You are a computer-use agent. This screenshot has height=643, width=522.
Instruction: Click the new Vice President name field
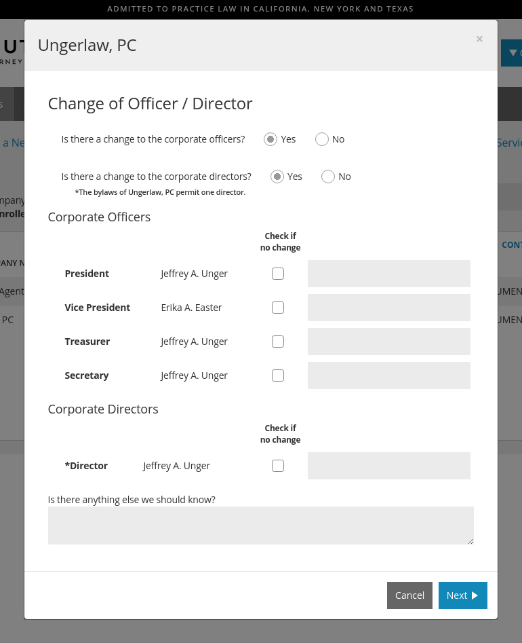coord(388,308)
